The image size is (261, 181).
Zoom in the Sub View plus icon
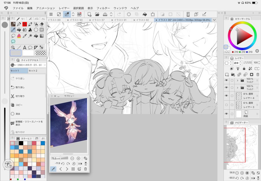[x=78, y=158]
